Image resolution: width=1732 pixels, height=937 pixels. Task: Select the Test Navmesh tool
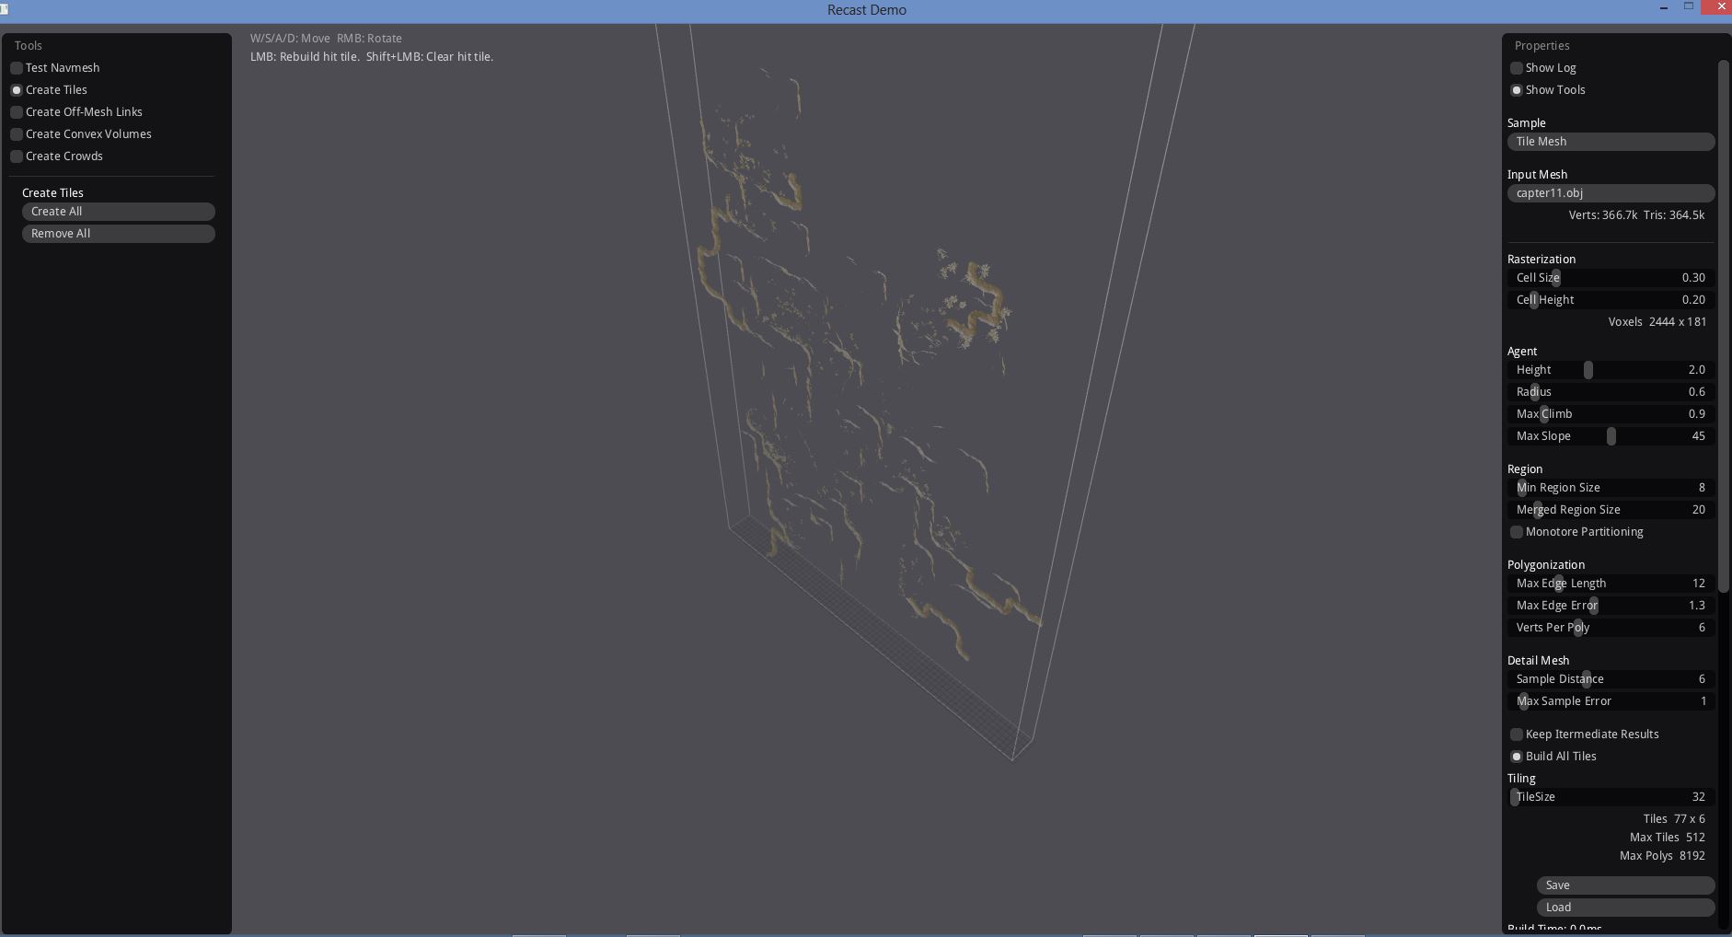[17, 68]
